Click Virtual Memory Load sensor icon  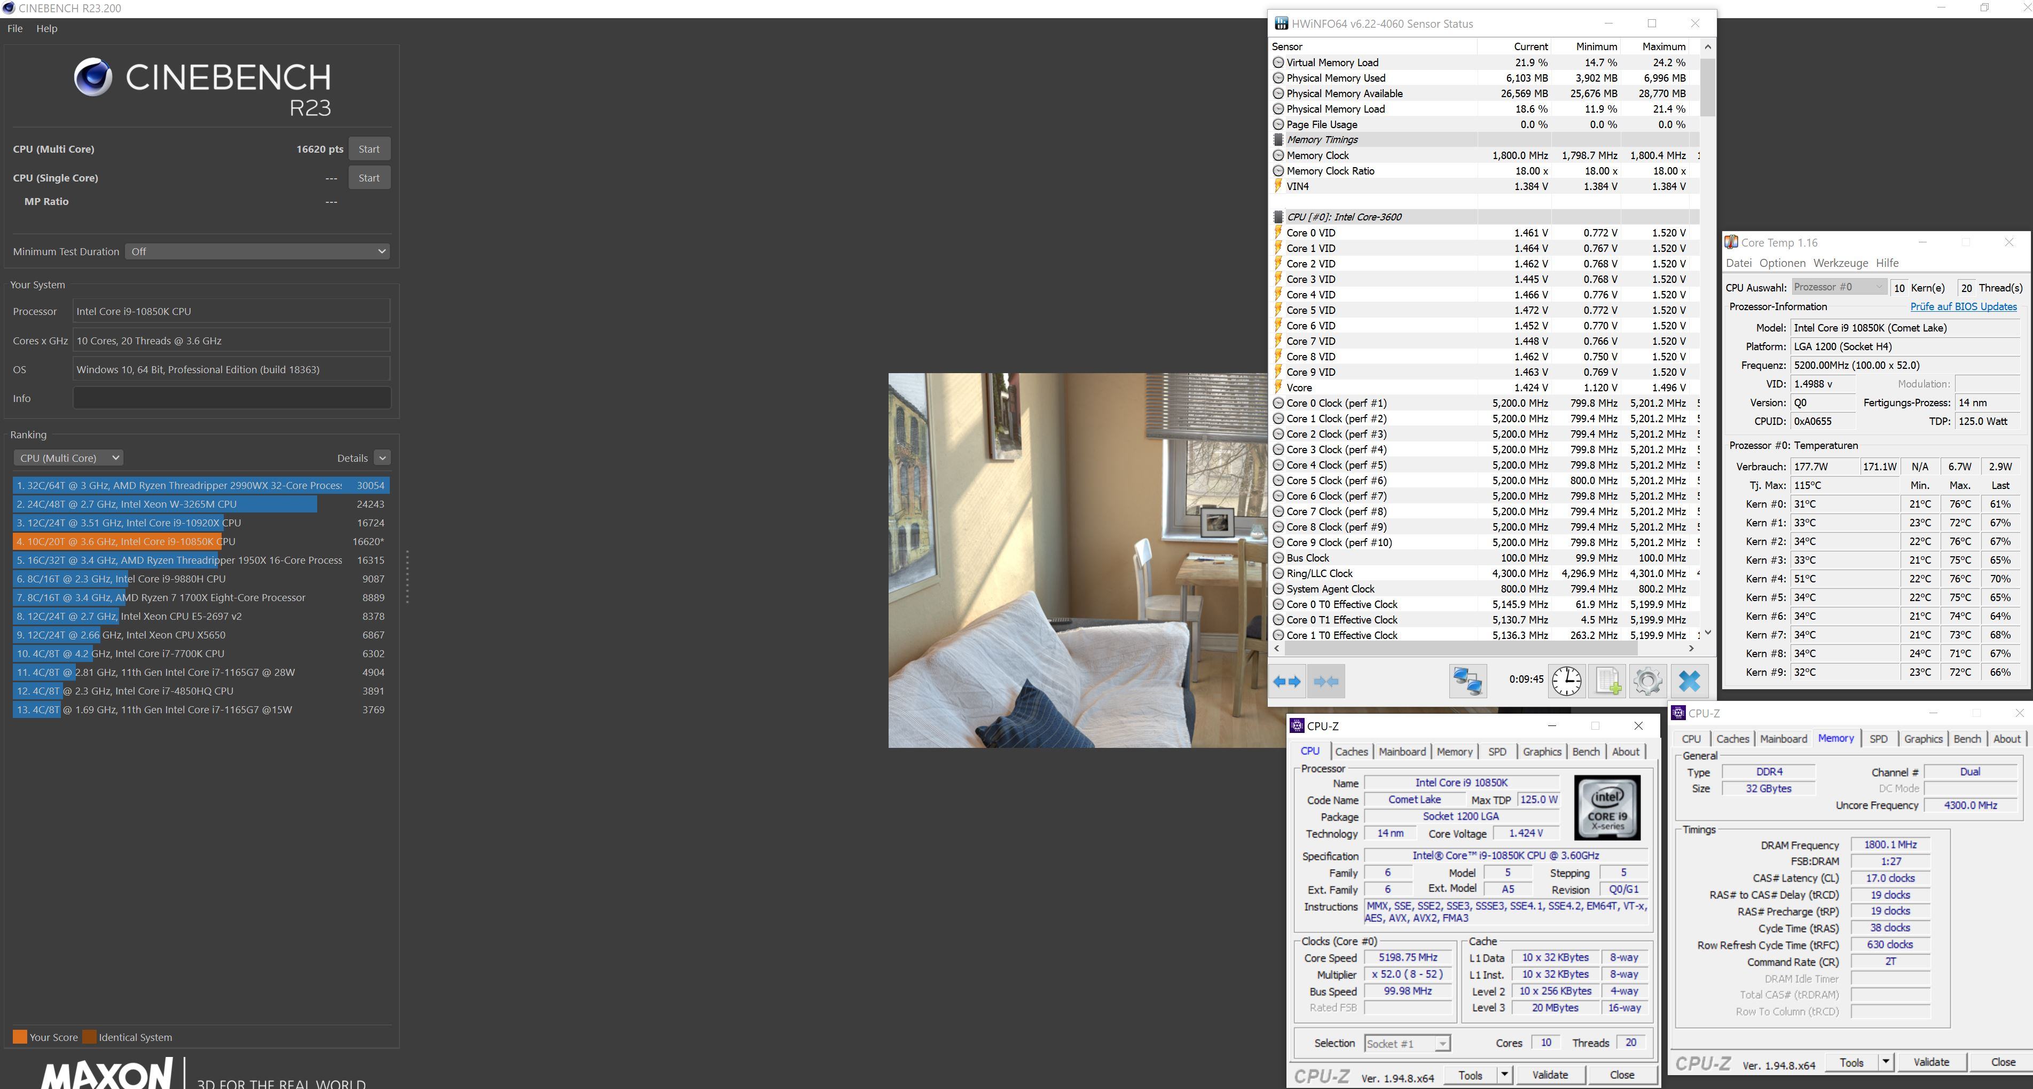pyautogui.click(x=1278, y=62)
